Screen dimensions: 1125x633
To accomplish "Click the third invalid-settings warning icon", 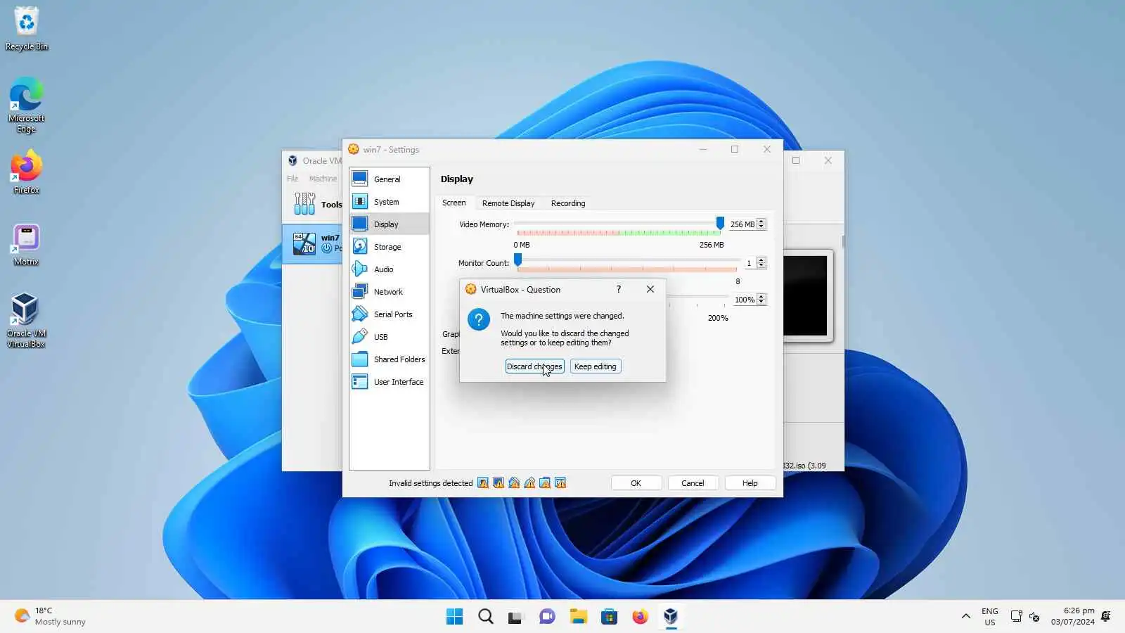I will (514, 483).
